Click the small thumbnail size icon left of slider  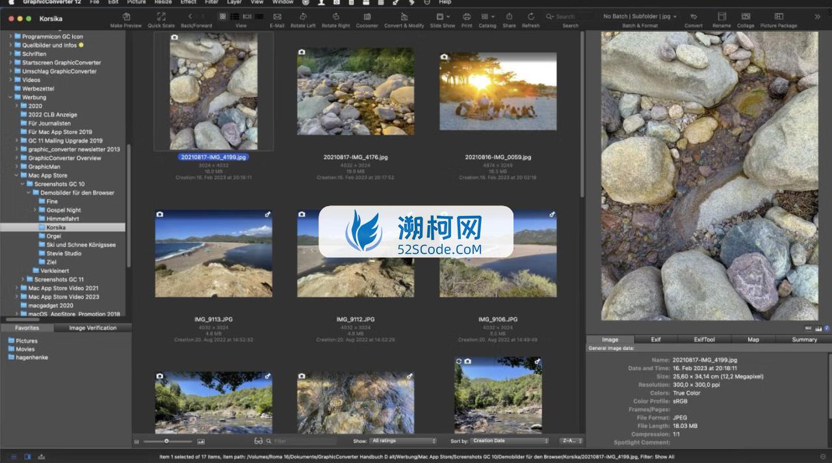pos(136,442)
